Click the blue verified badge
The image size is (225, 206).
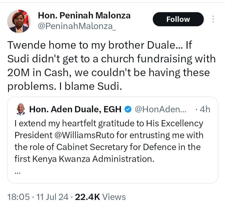coord(128,109)
